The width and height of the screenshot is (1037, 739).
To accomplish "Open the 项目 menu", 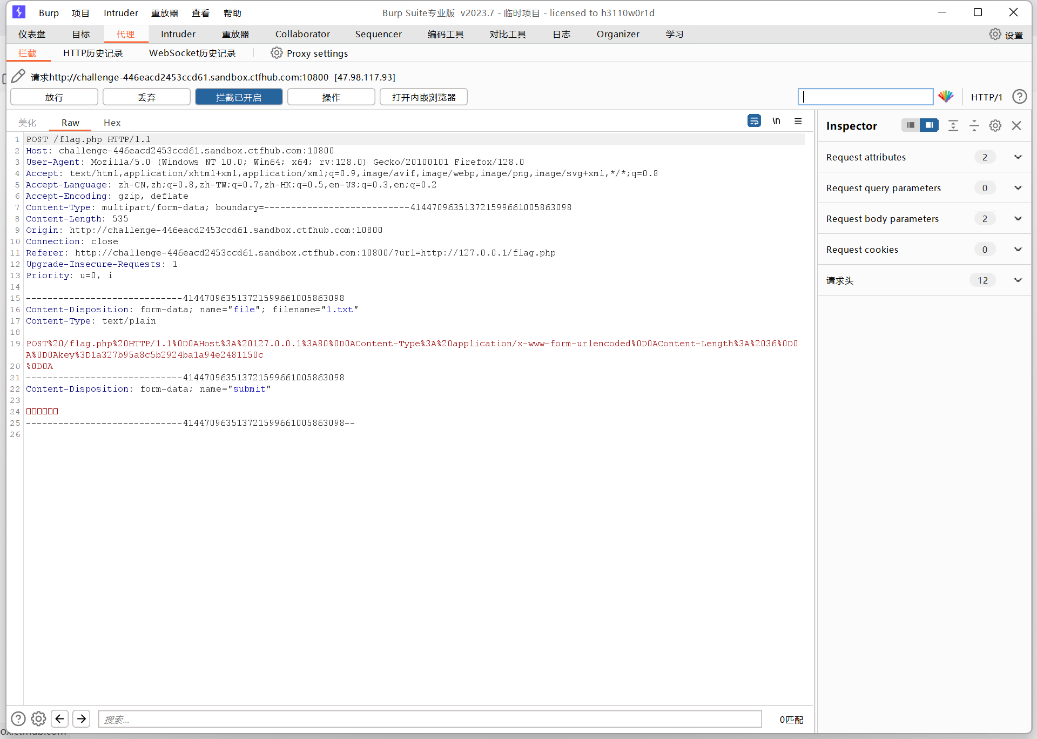I will (x=80, y=13).
